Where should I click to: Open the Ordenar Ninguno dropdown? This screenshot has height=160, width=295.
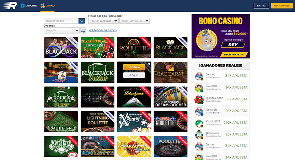click(x=61, y=31)
